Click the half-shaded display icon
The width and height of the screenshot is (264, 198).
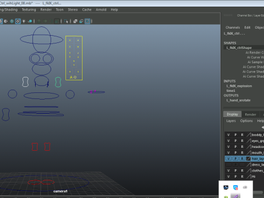click(5, 21)
